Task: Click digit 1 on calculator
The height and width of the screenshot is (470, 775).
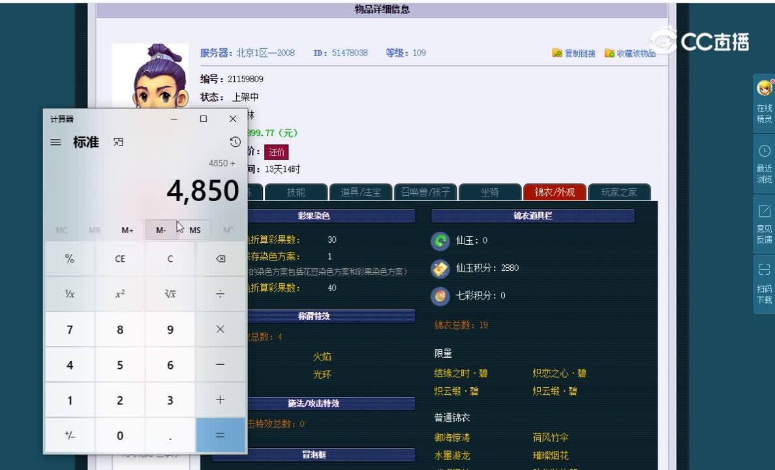Action: point(70,399)
